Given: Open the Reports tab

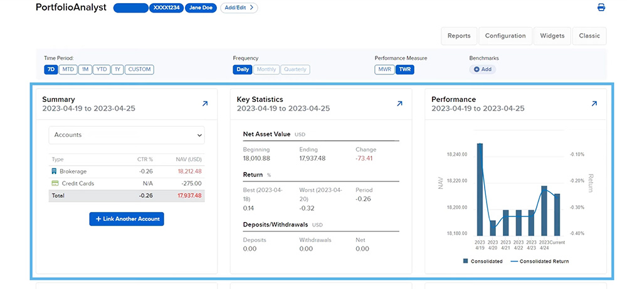Looking at the screenshot, I should tap(459, 36).
